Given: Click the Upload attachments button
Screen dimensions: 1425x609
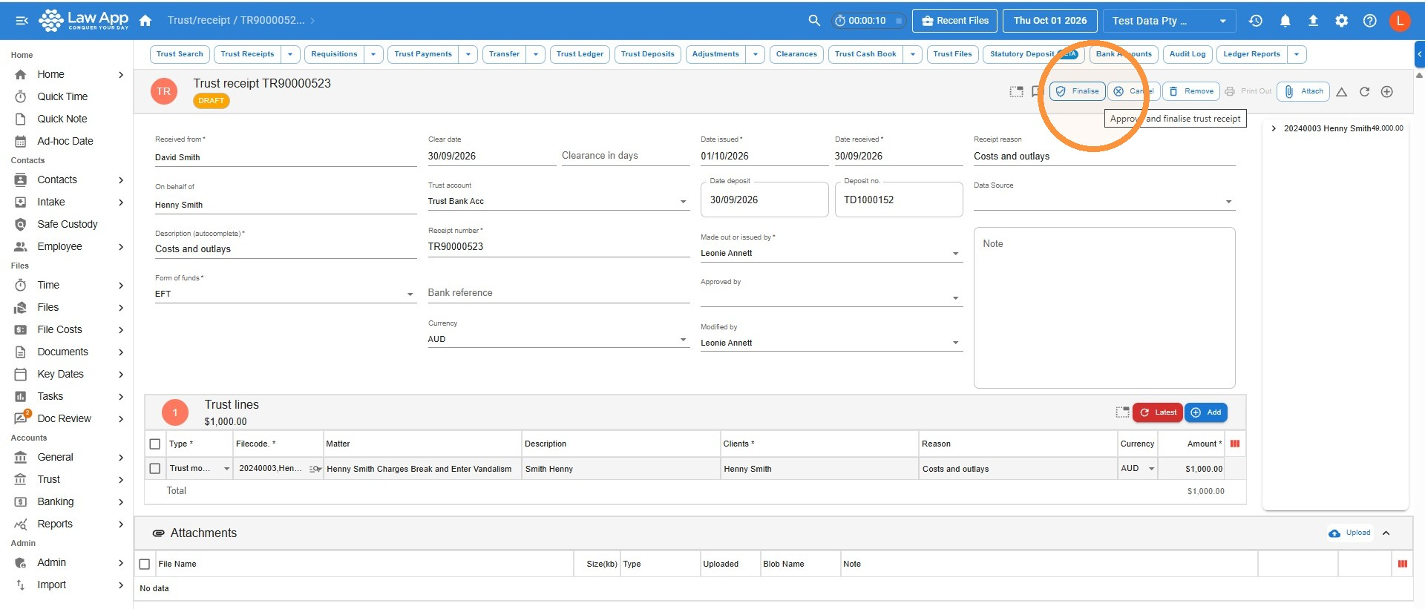Looking at the screenshot, I should (1350, 533).
